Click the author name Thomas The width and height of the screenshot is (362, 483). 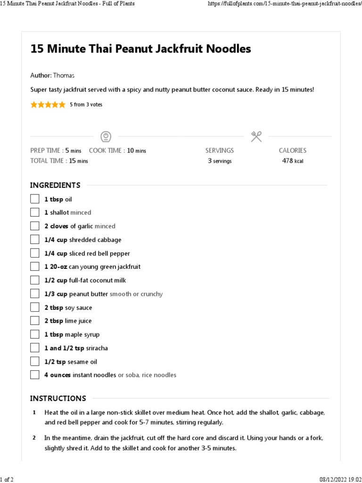[64, 75]
